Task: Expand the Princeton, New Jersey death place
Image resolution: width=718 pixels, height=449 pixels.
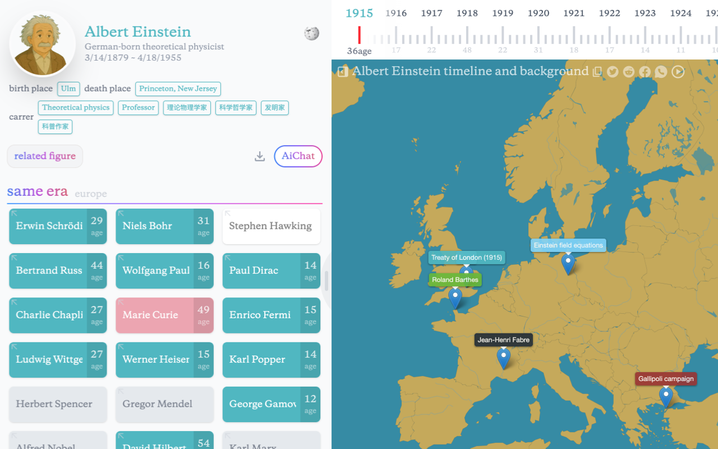Action: [177, 89]
